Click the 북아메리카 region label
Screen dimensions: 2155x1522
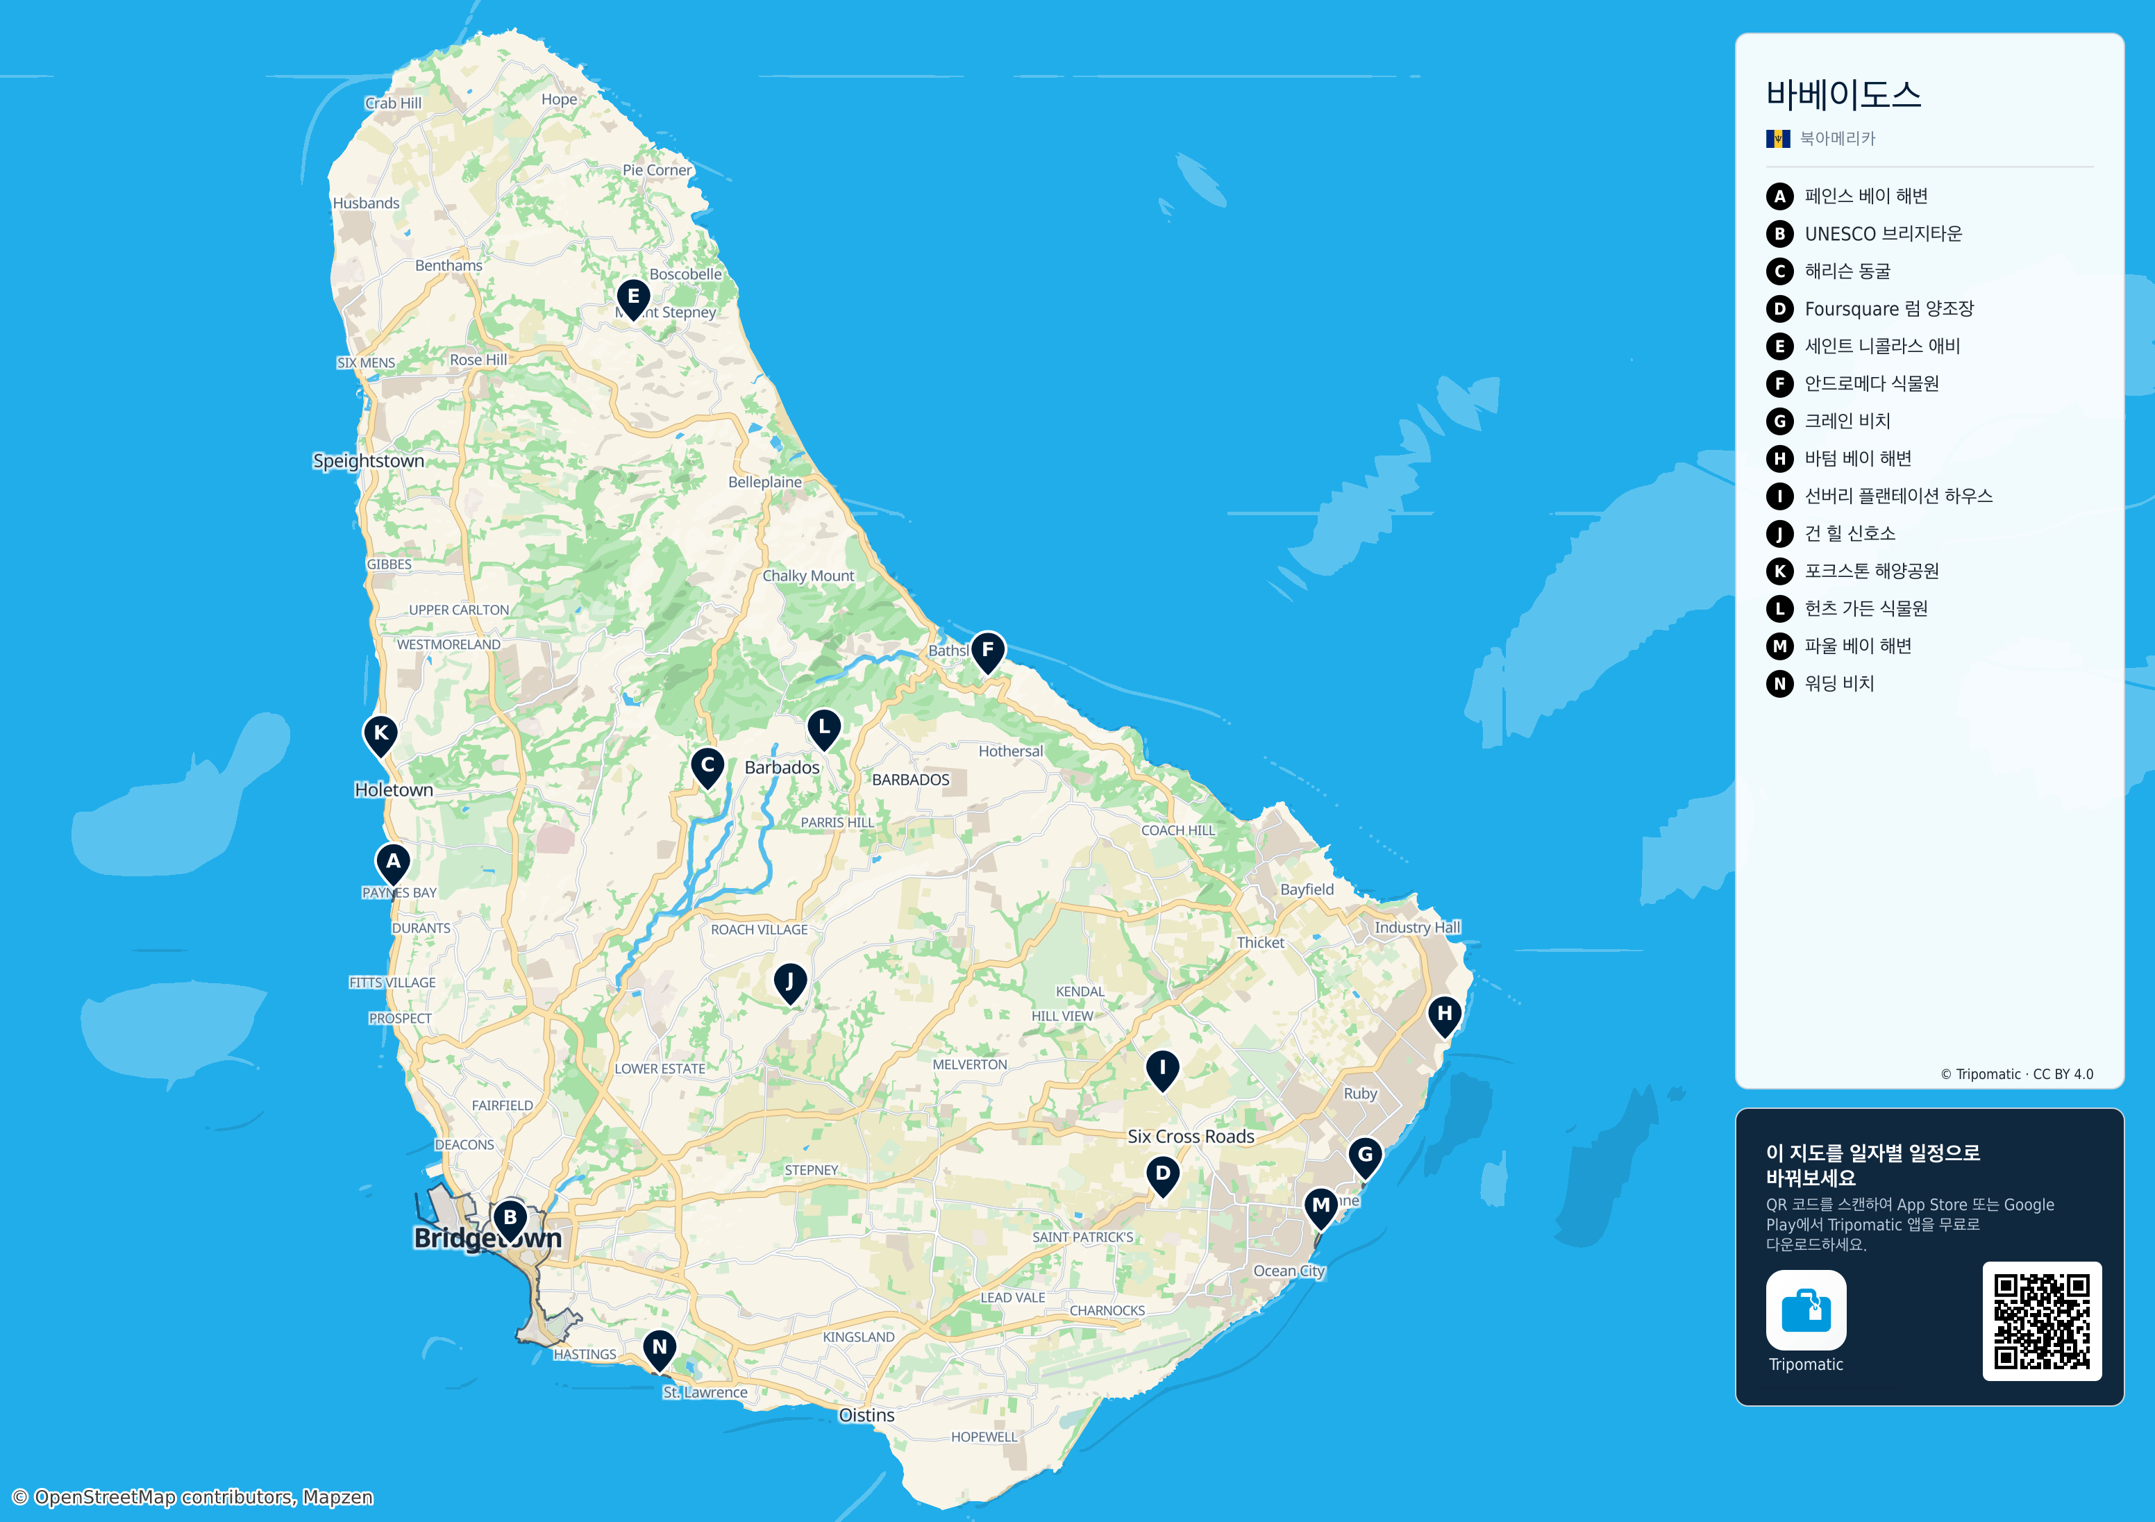click(x=1837, y=139)
